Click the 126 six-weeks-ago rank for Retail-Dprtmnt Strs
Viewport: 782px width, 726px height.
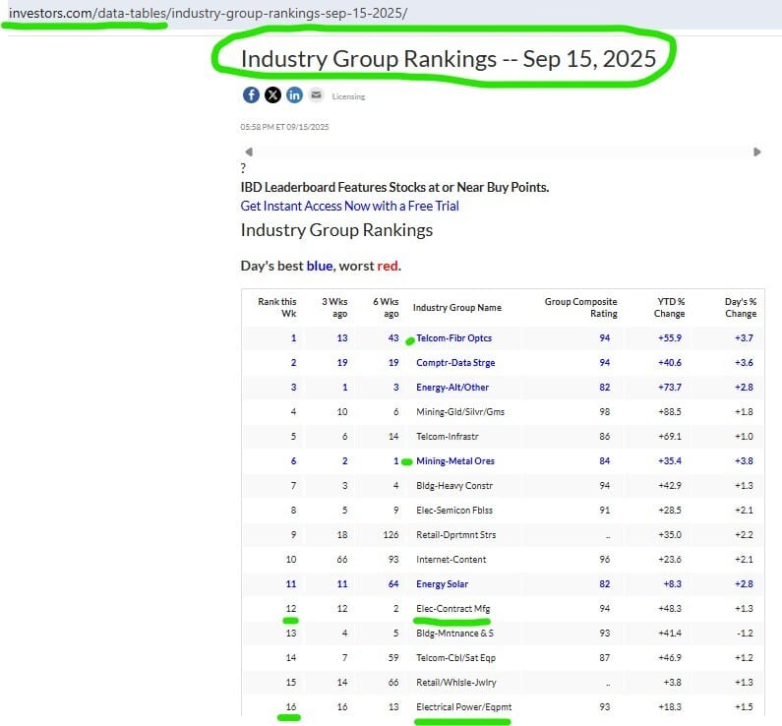click(391, 534)
